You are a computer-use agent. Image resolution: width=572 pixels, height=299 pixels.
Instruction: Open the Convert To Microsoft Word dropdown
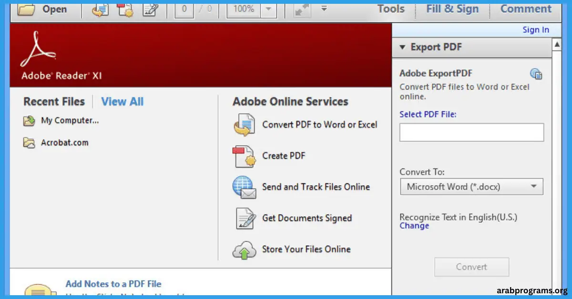point(471,187)
